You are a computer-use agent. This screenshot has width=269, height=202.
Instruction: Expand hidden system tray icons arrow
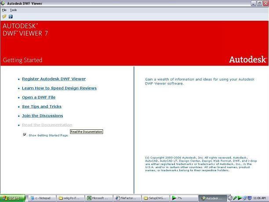[x=230, y=198]
